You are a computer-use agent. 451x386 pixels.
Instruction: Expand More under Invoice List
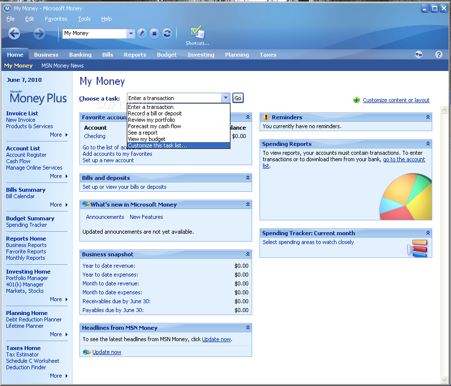[59, 135]
